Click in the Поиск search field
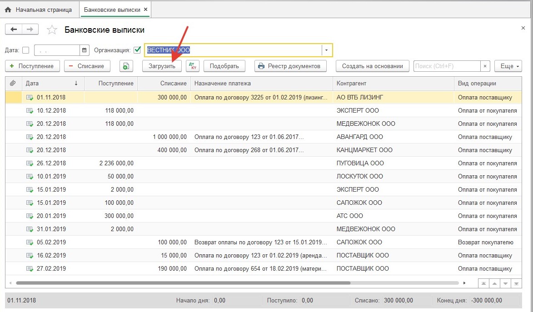The width and height of the screenshot is (533, 312). [x=447, y=66]
